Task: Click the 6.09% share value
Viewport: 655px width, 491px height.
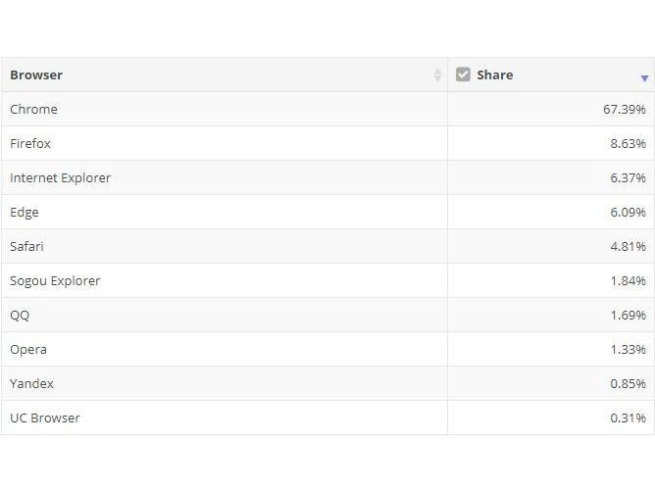Action: [628, 213]
